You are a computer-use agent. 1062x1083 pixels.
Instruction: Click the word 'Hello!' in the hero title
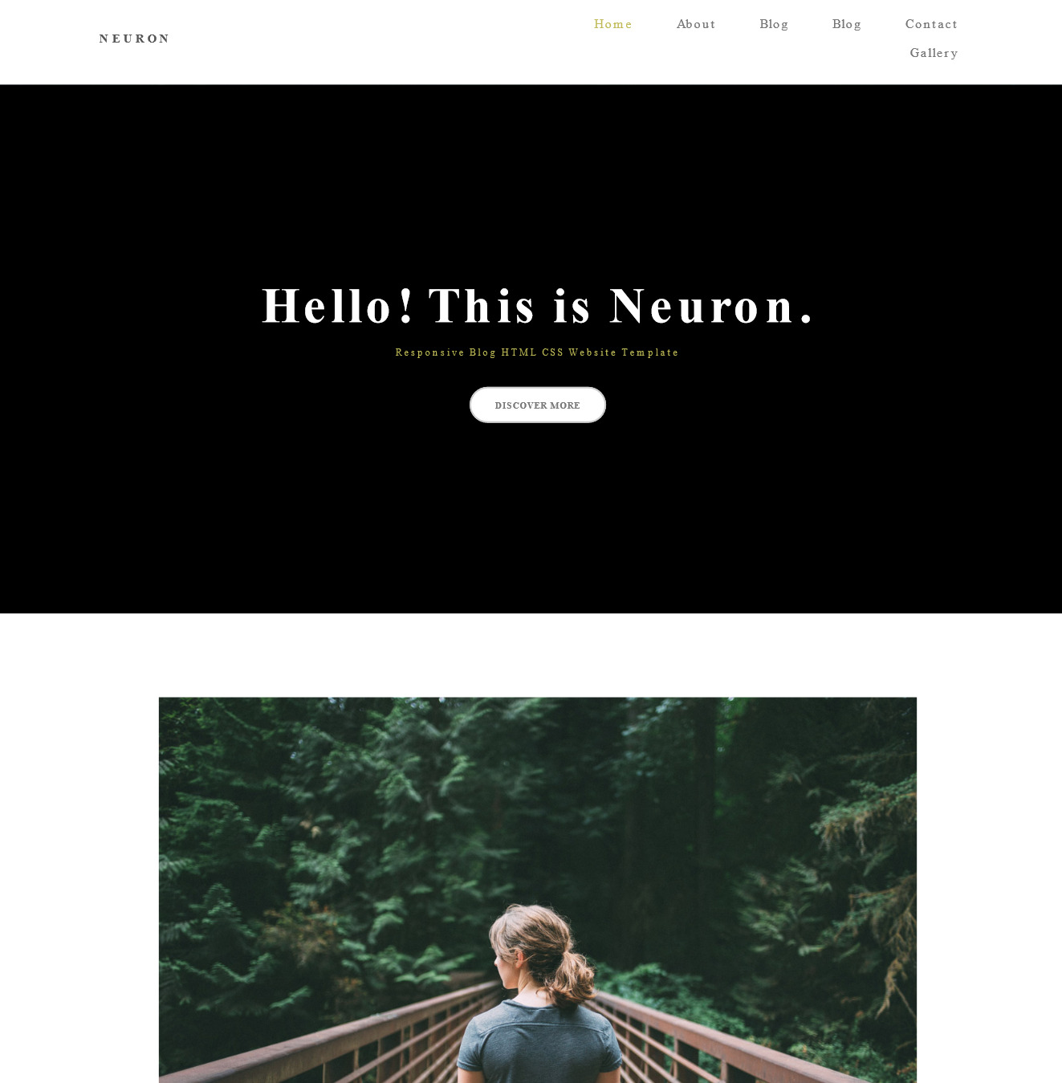click(x=338, y=306)
